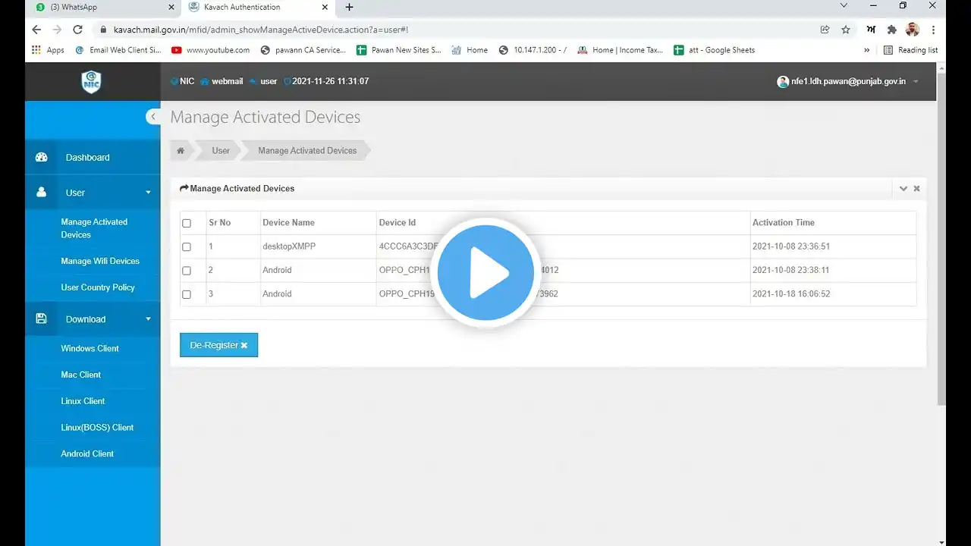Click the Manage Activated Devices breadcrumb
The height and width of the screenshot is (546, 971).
coord(307,151)
